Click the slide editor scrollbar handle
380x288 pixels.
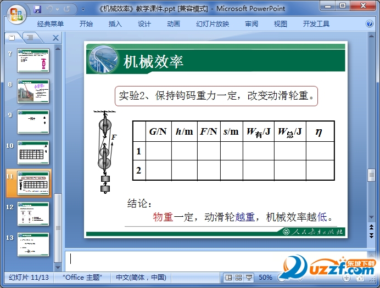pyautogui.click(x=371, y=176)
